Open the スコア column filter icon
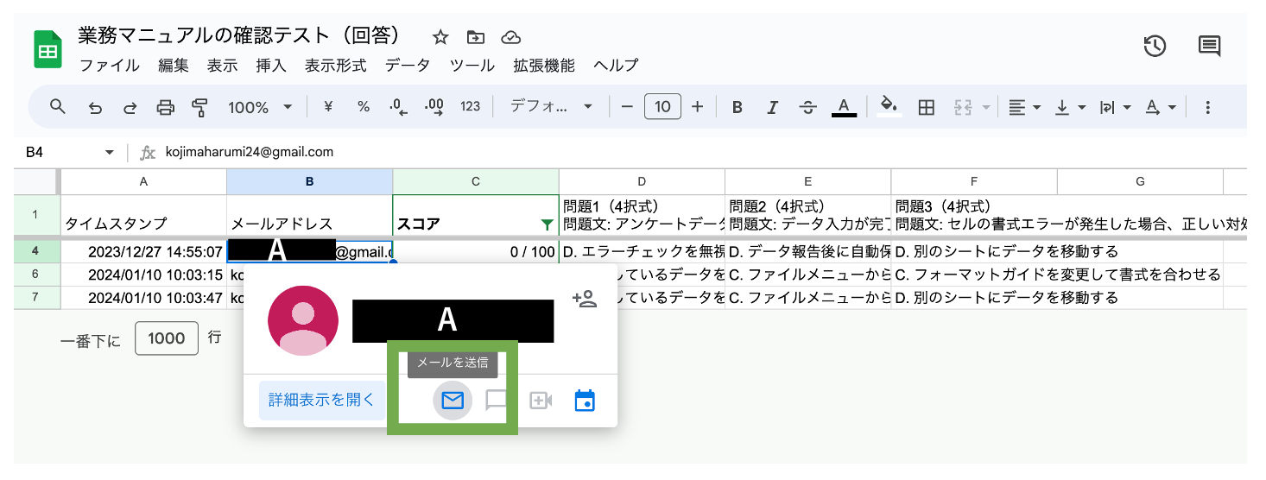The image size is (1266, 480). point(547,224)
